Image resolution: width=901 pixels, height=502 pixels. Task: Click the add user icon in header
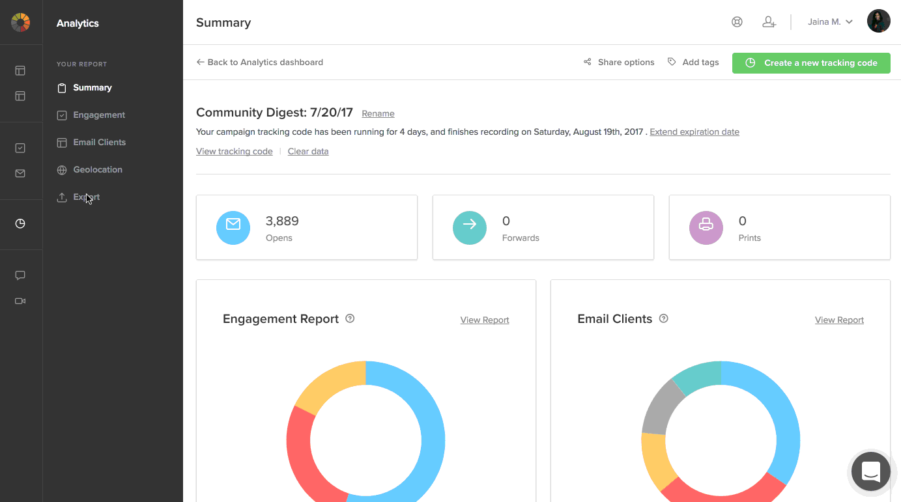[x=769, y=22]
